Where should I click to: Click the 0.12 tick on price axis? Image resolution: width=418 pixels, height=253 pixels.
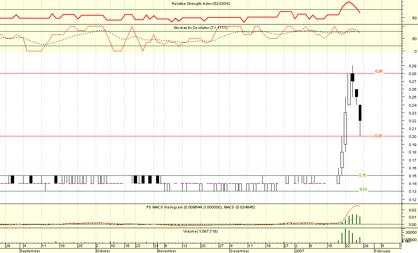pos(412,200)
